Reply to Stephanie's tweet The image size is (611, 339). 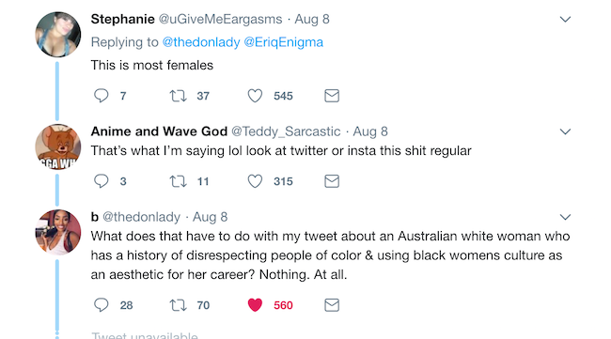coord(101,96)
